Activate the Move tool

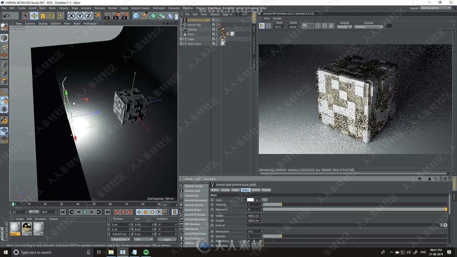click(x=34, y=16)
